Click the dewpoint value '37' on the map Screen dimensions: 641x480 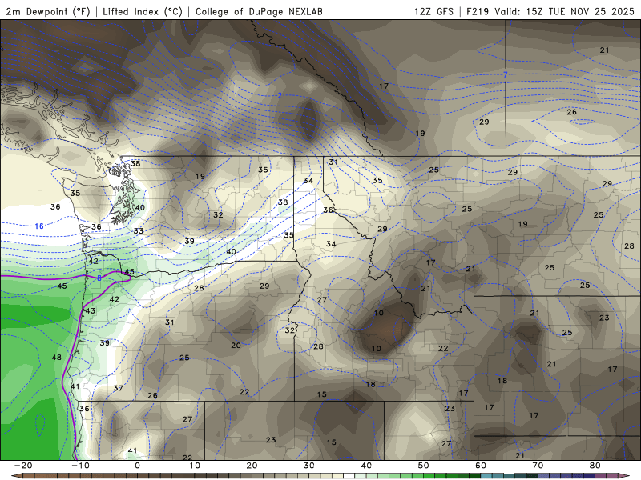[118, 388]
